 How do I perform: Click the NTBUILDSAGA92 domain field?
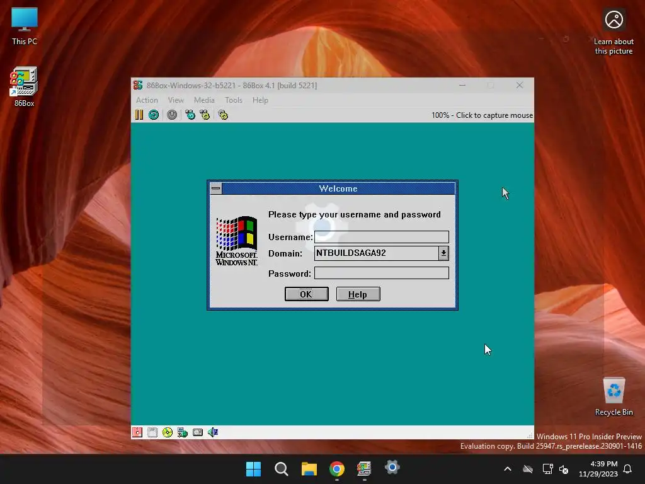[377, 253]
